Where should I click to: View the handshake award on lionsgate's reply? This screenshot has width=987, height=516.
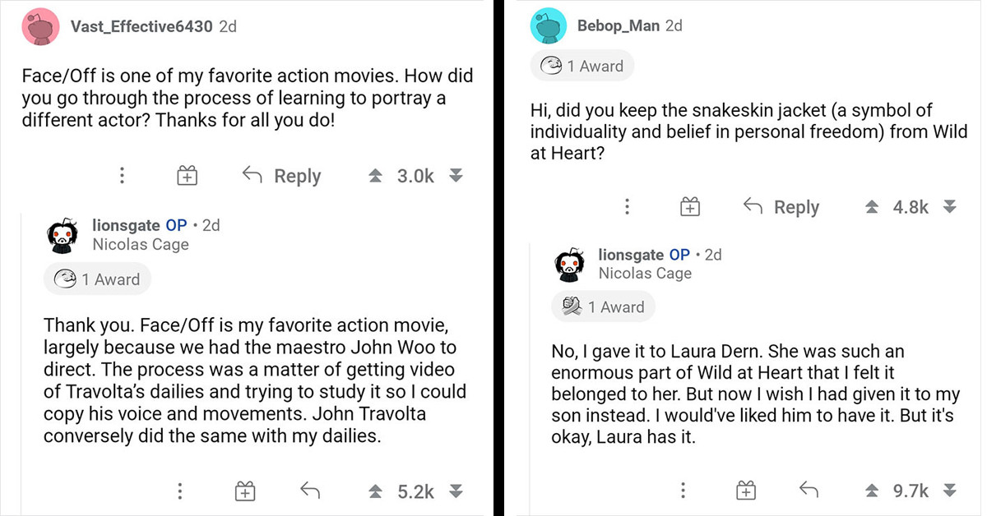[603, 306]
